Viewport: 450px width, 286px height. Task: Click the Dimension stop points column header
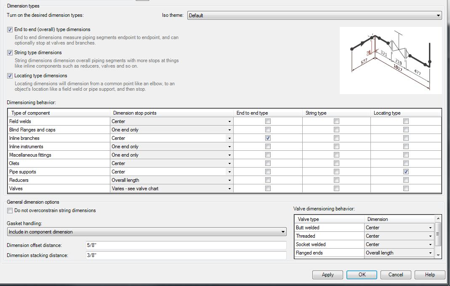point(172,113)
